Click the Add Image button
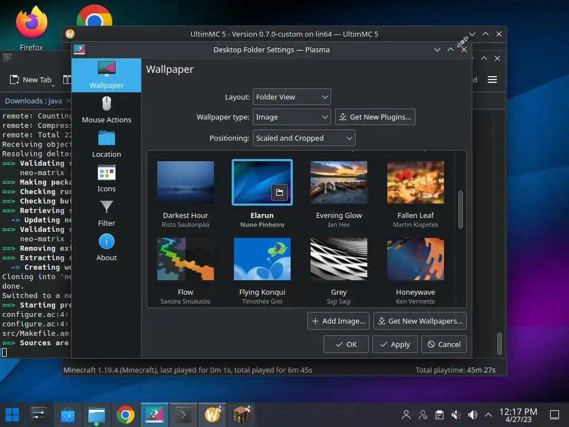Screen dimensions: 569x427 [x=338, y=321]
